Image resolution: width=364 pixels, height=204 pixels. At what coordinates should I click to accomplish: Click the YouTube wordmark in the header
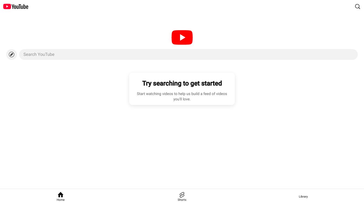pos(20,7)
